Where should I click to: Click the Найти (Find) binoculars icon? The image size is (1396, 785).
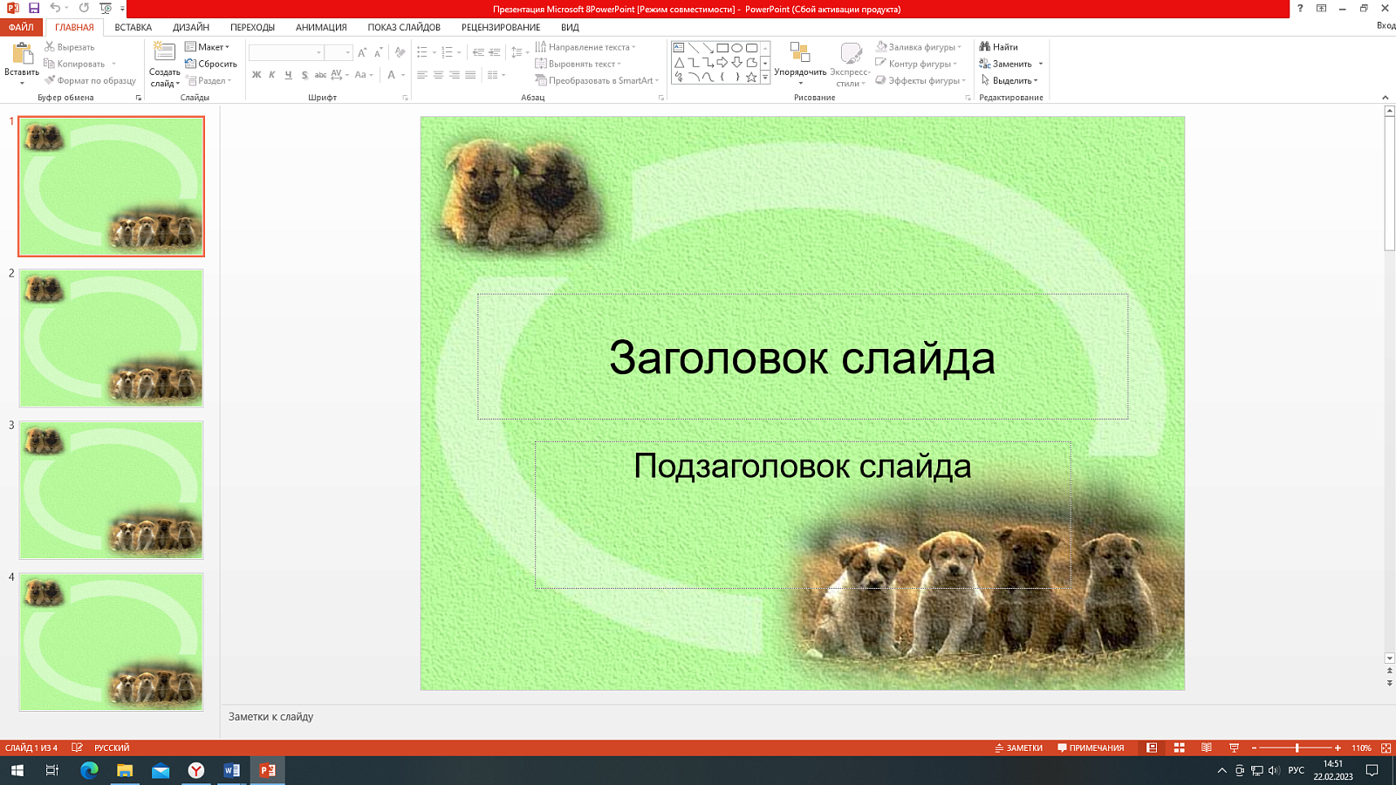coord(984,47)
